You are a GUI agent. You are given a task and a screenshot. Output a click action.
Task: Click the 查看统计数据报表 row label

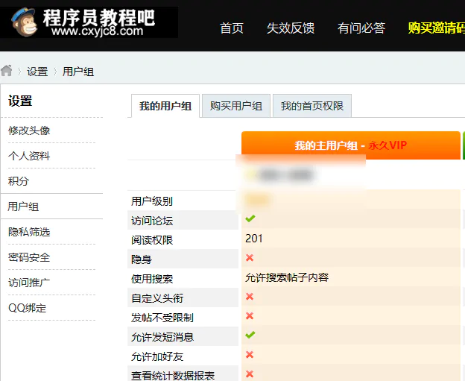click(173, 376)
